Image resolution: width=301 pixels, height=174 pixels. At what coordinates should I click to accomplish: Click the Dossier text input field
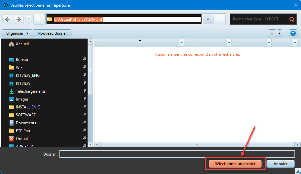pos(177,154)
